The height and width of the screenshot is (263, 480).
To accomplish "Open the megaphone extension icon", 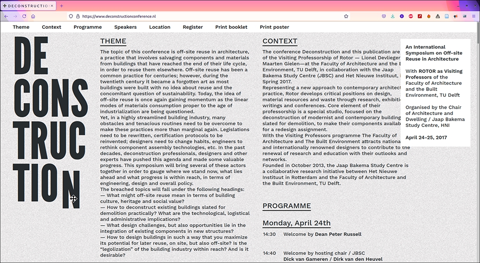I will [456, 16].
